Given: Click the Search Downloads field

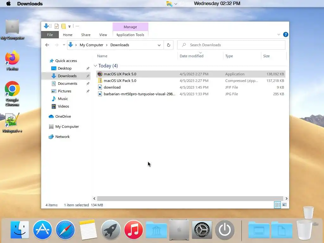Looking at the screenshot, I should click(x=231, y=45).
